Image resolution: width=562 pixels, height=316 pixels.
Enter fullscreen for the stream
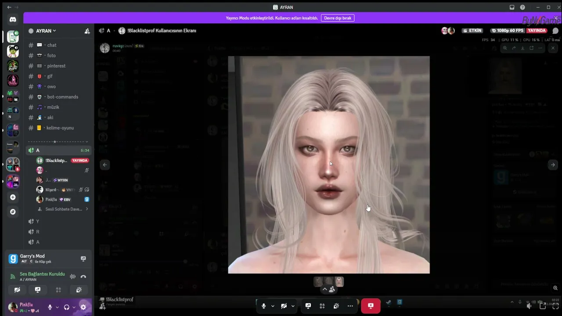pos(555,305)
